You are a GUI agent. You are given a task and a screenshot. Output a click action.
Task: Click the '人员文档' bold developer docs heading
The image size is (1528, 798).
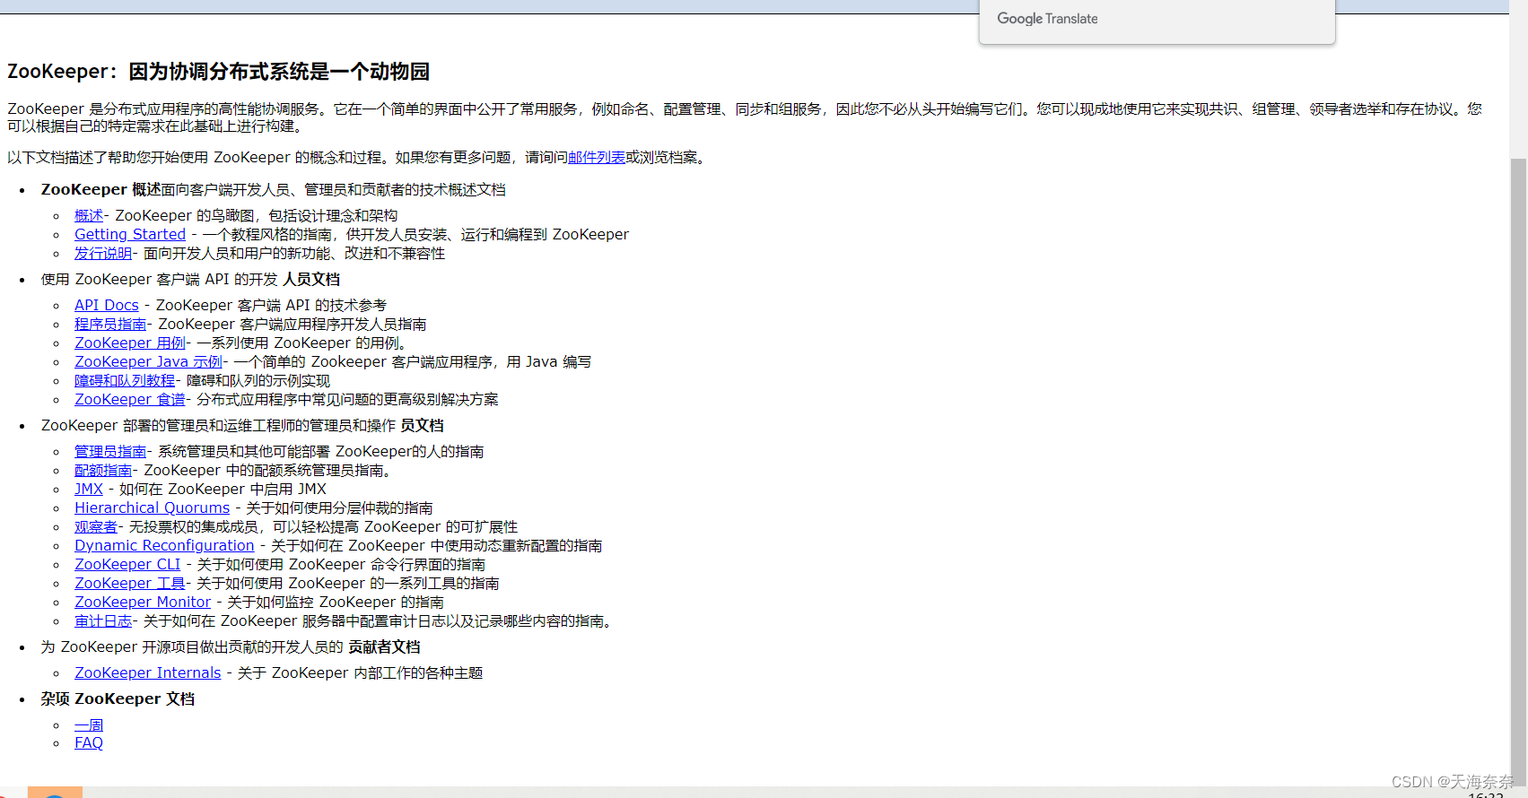pos(311,279)
